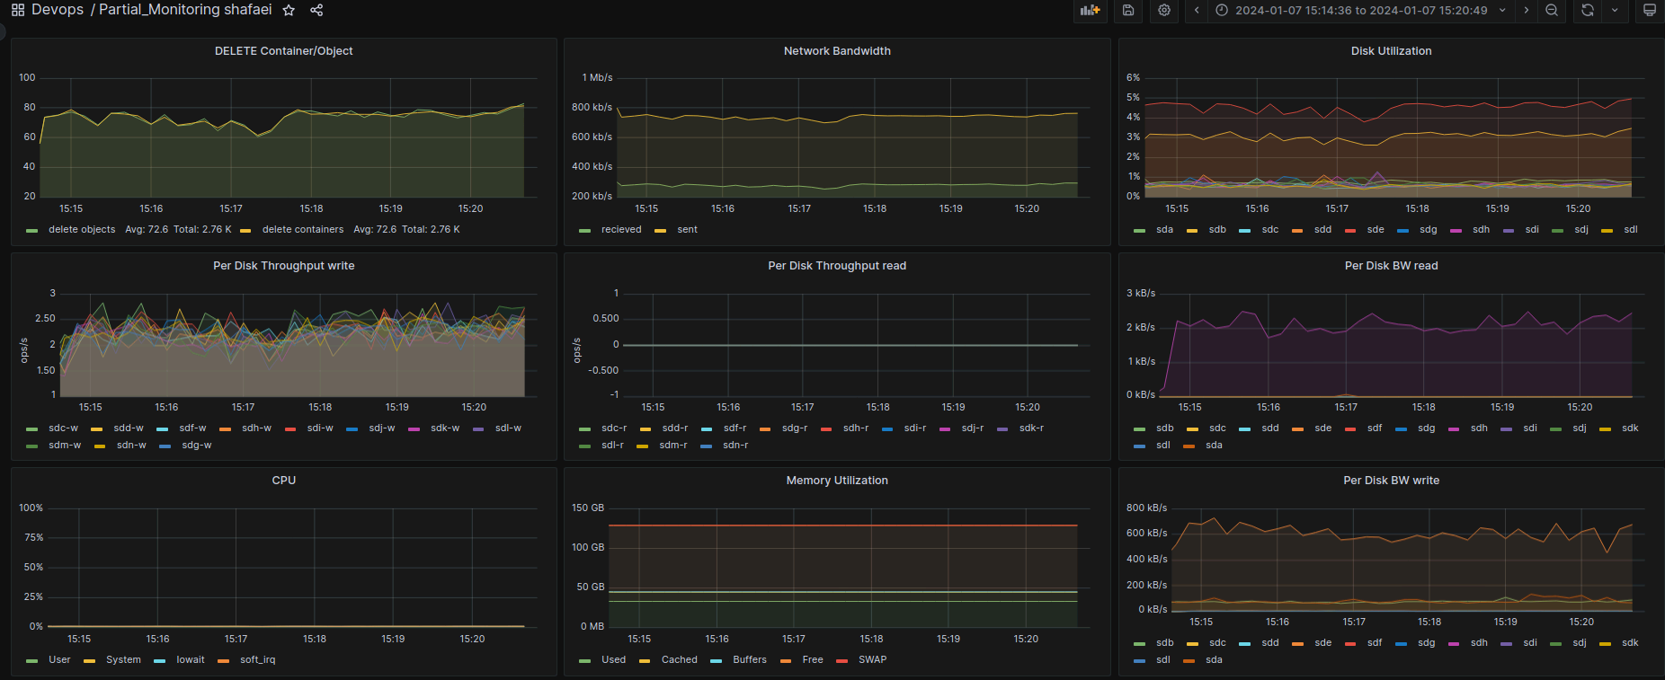The width and height of the screenshot is (1665, 680).
Task: Expand the refresh interval dropdown
Action: click(1615, 10)
